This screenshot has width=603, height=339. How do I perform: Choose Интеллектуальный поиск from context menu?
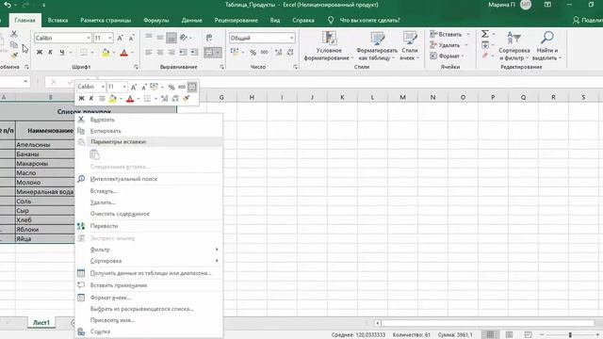[149, 179]
